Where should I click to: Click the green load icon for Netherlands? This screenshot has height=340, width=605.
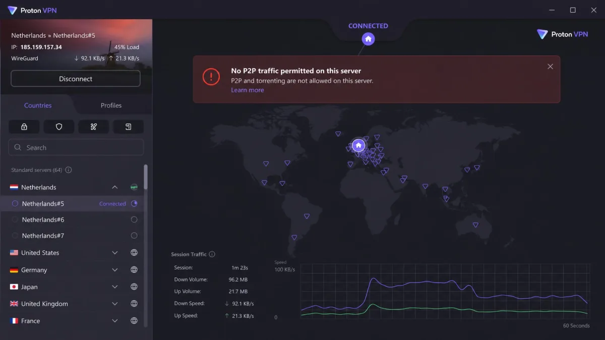(134, 187)
